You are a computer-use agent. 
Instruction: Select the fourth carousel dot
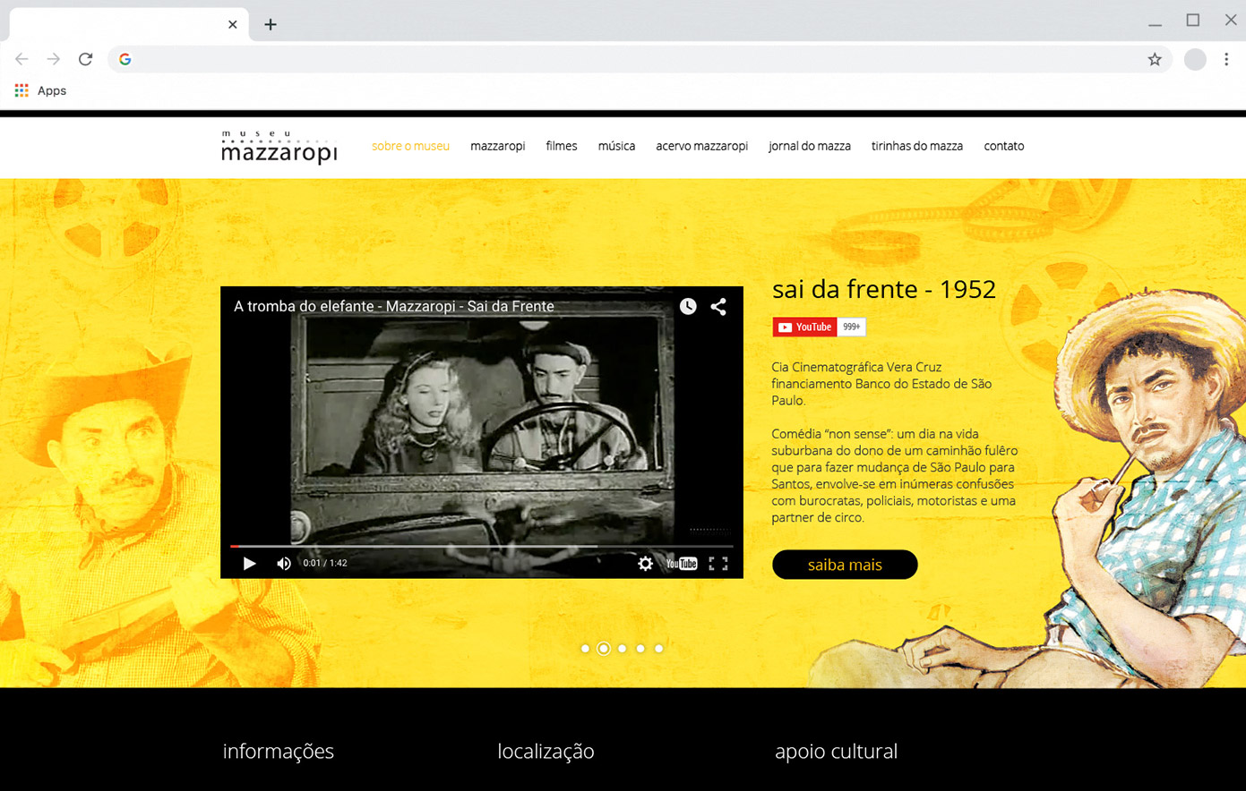(x=640, y=649)
